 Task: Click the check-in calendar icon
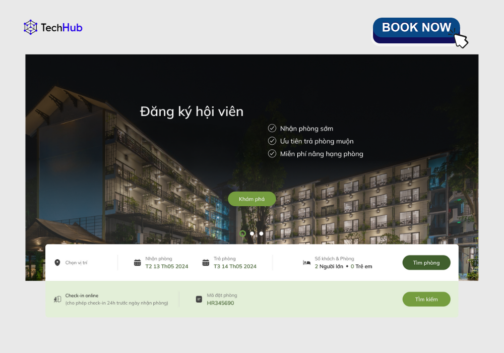pyautogui.click(x=137, y=263)
